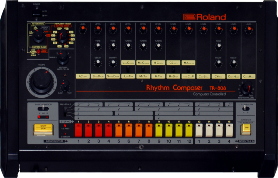
Task: Click the Low Tom Tuning knob
Action: point(128,46)
